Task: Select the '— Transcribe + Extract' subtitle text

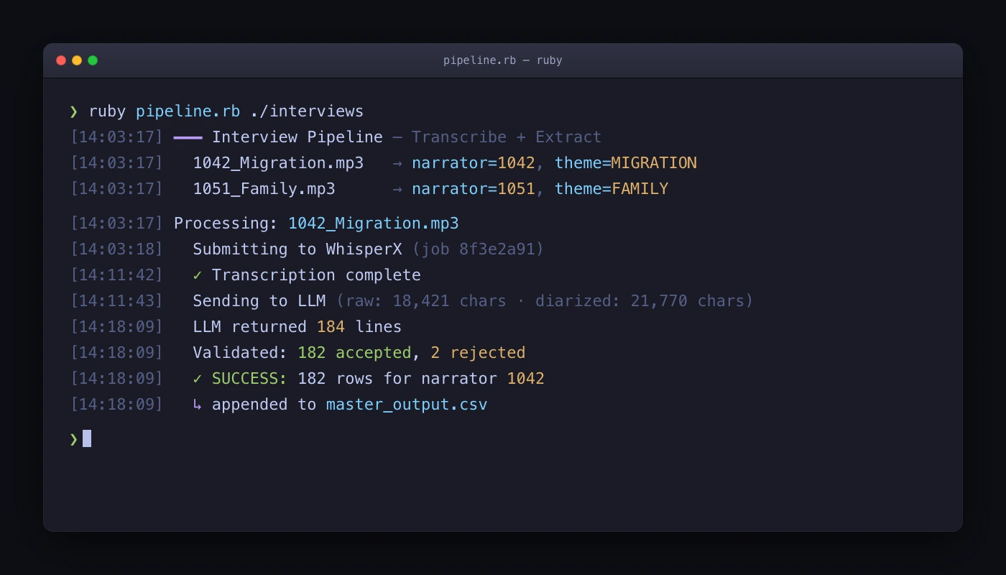Action: coord(497,137)
